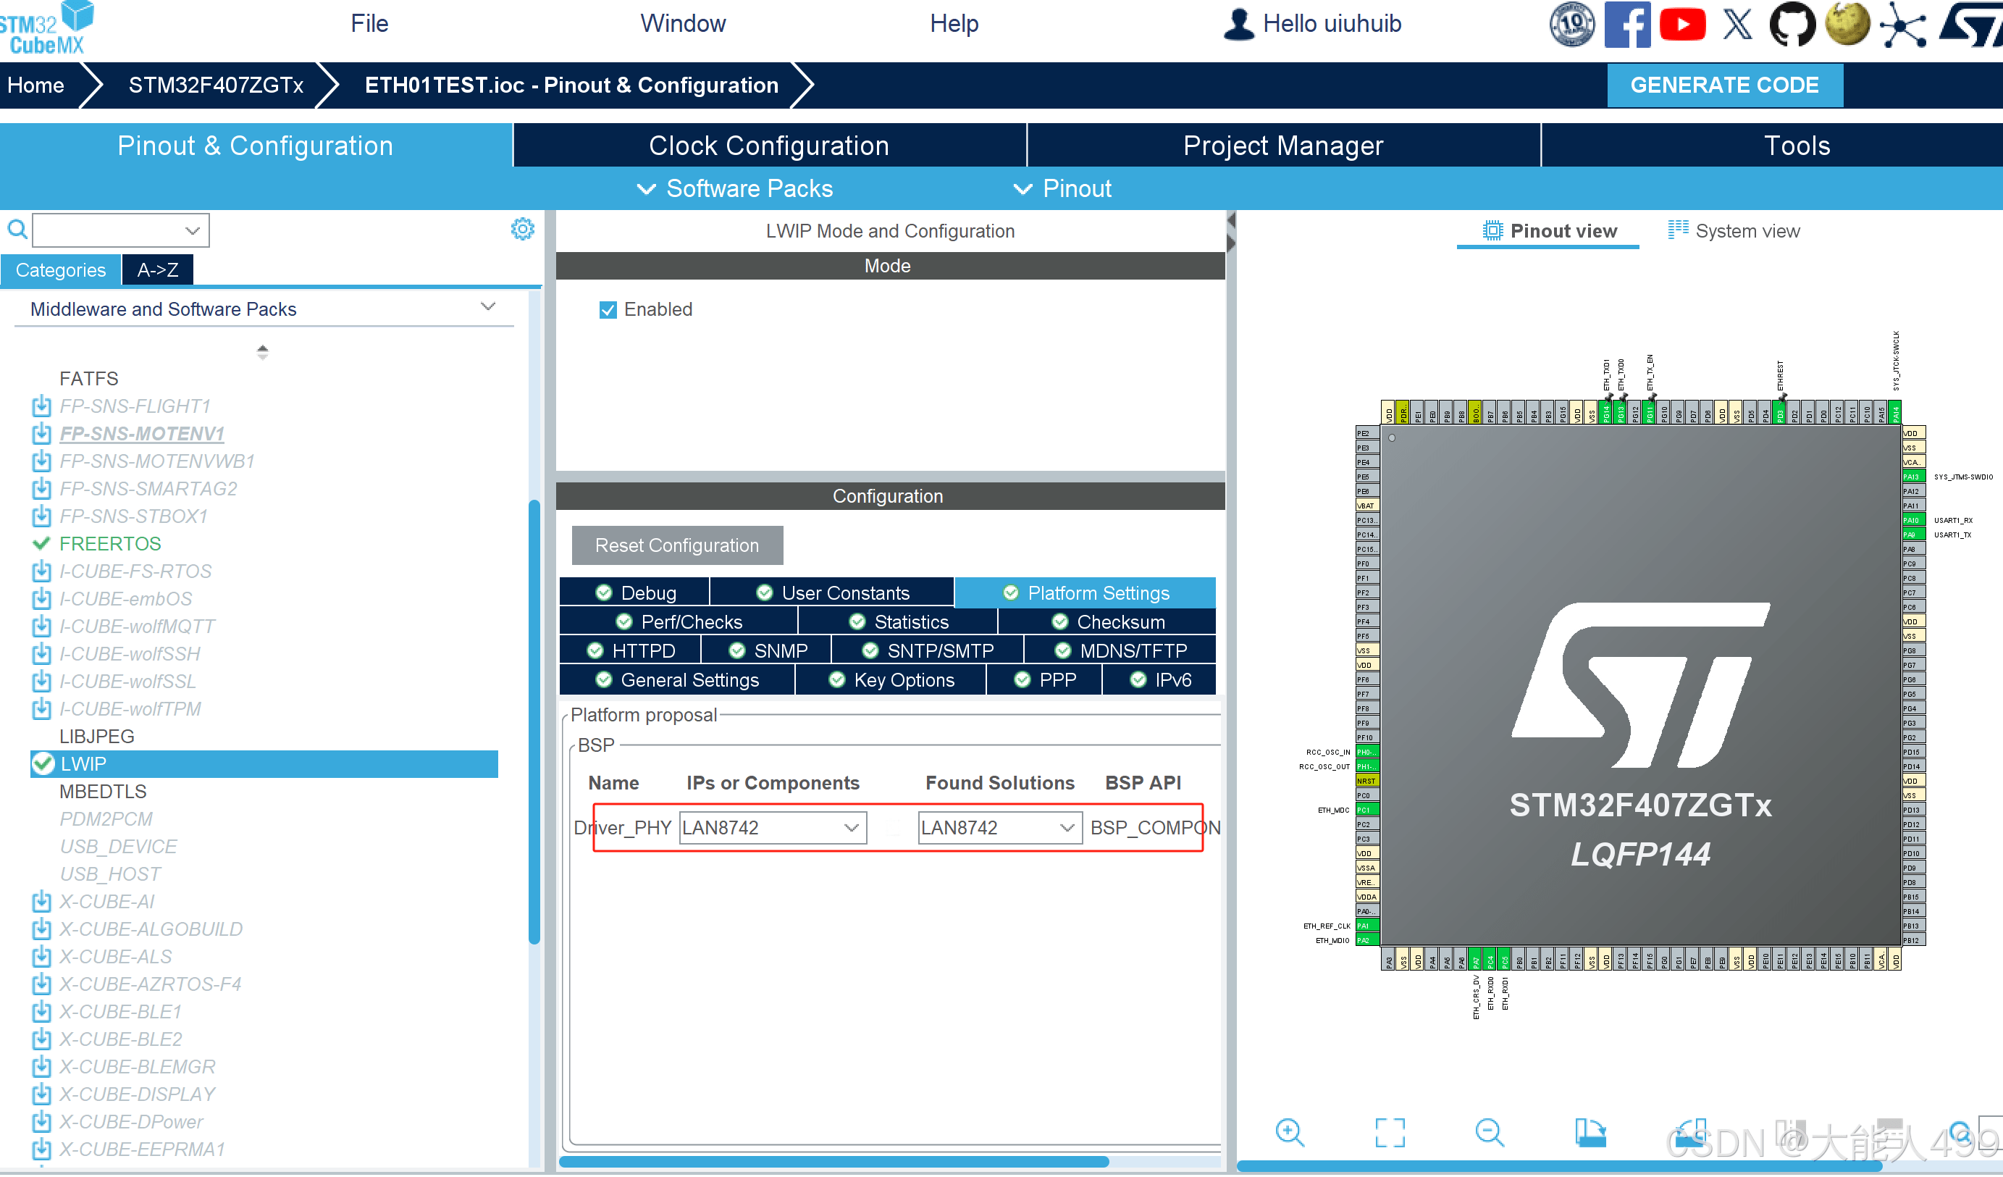The width and height of the screenshot is (2003, 1177).
Task: Open the Help menu
Action: point(954,23)
